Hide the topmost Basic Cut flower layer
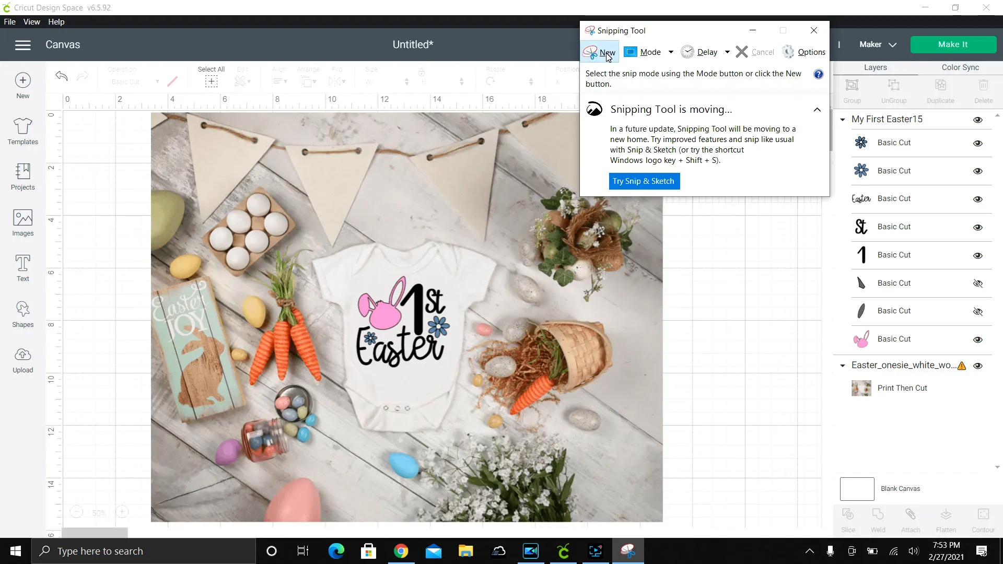 (977, 143)
